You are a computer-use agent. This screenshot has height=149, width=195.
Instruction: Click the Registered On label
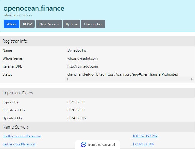pyautogui.click(x=14, y=110)
